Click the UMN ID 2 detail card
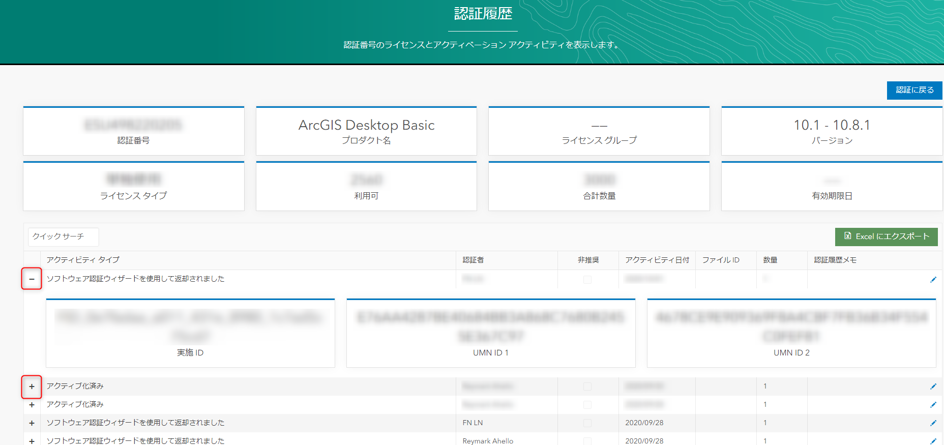944x445 pixels. pos(791,333)
